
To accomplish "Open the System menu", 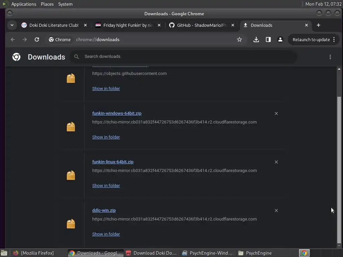I will coord(65,4).
